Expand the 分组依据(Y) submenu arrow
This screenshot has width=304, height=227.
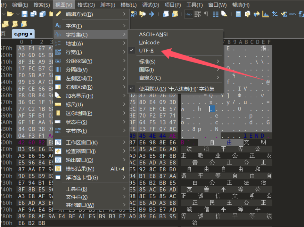click(124, 61)
